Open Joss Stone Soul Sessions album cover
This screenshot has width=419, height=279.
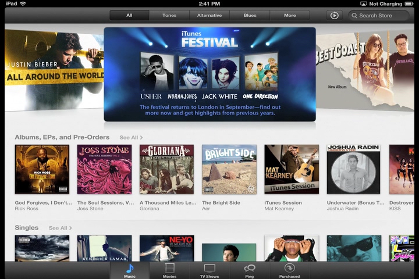(104, 169)
